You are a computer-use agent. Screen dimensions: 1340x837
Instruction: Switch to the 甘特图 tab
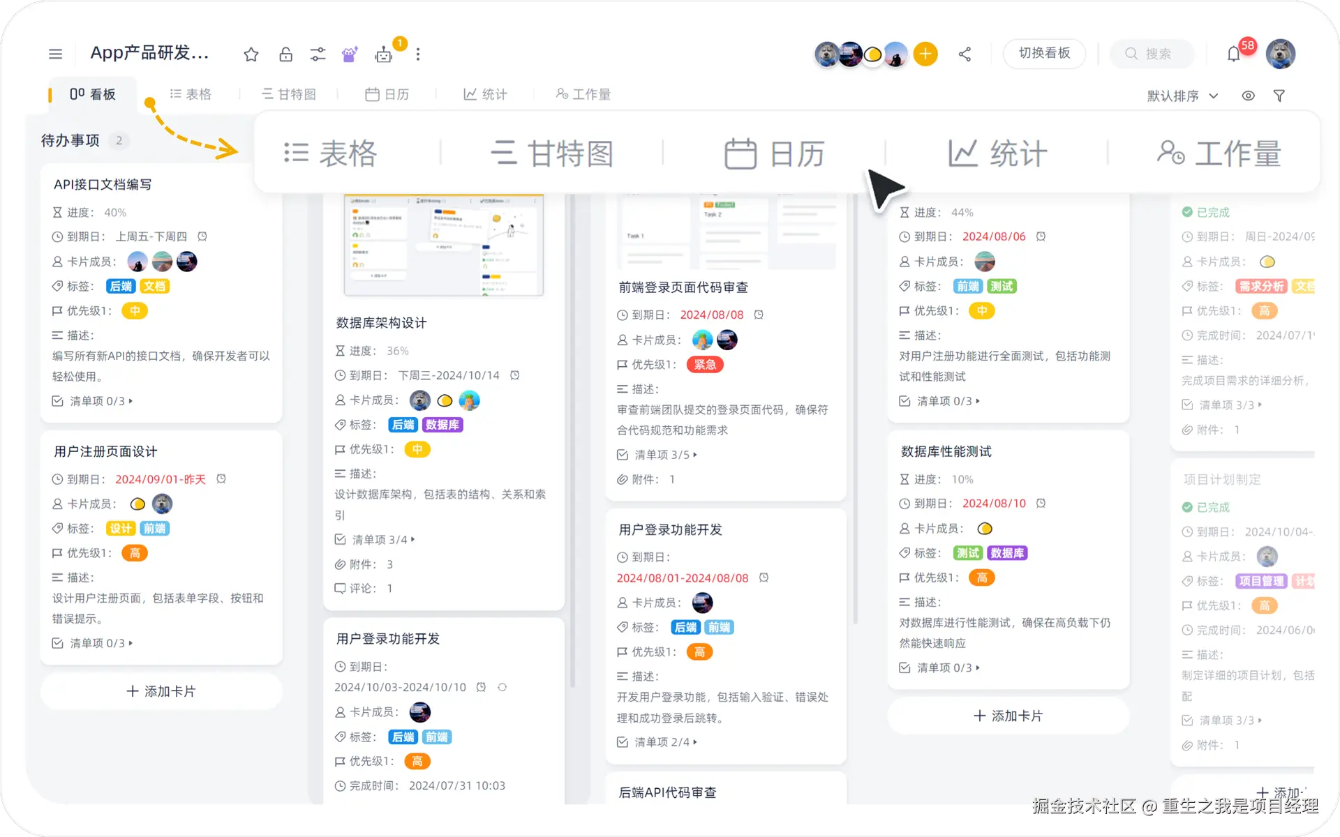point(289,94)
